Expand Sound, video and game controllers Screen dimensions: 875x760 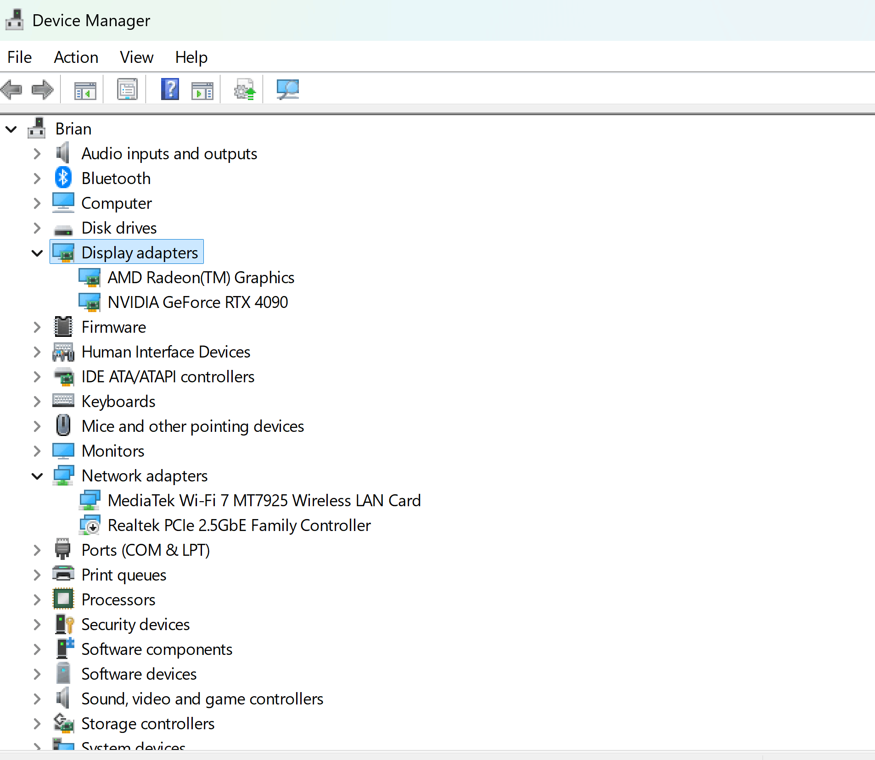click(x=37, y=699)
